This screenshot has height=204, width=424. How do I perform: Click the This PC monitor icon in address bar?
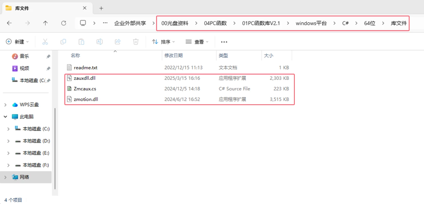tap(83, 23)
